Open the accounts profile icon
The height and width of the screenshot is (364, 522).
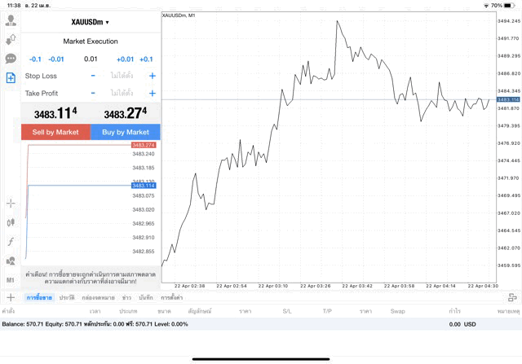pyautogui.click(x=11, y=20)
